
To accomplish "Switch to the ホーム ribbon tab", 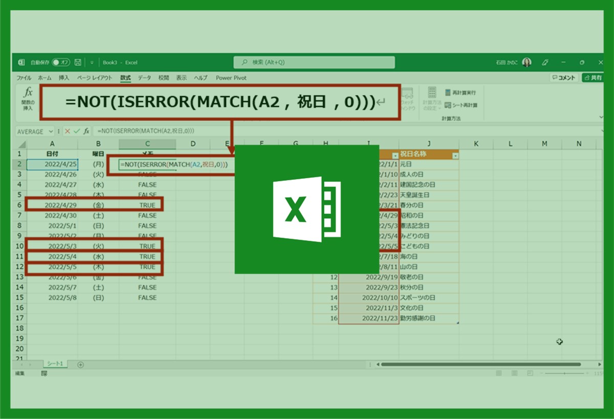I will click(x=45, y=78).
